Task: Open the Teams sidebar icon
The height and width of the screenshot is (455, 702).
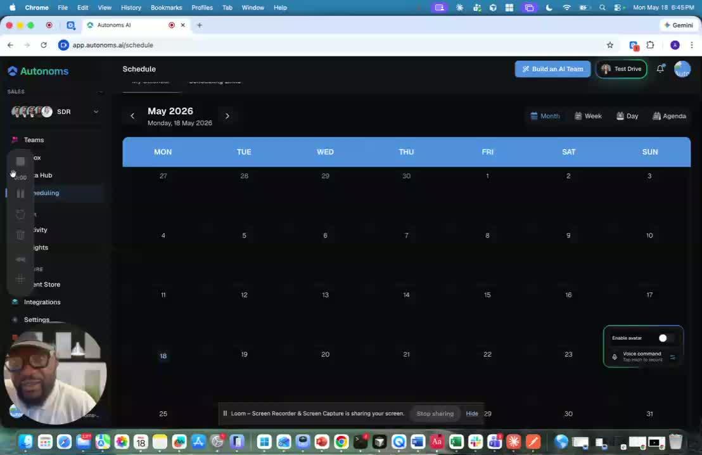Action: coord(15,139)
